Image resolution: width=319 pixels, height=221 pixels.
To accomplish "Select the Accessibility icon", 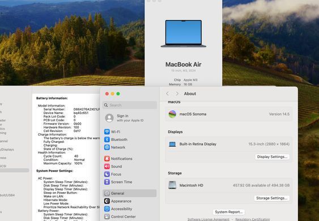I will coord(107,209).
